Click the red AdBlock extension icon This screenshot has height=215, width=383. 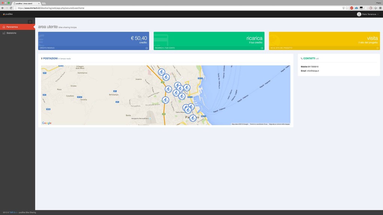[x=352, y=8]
